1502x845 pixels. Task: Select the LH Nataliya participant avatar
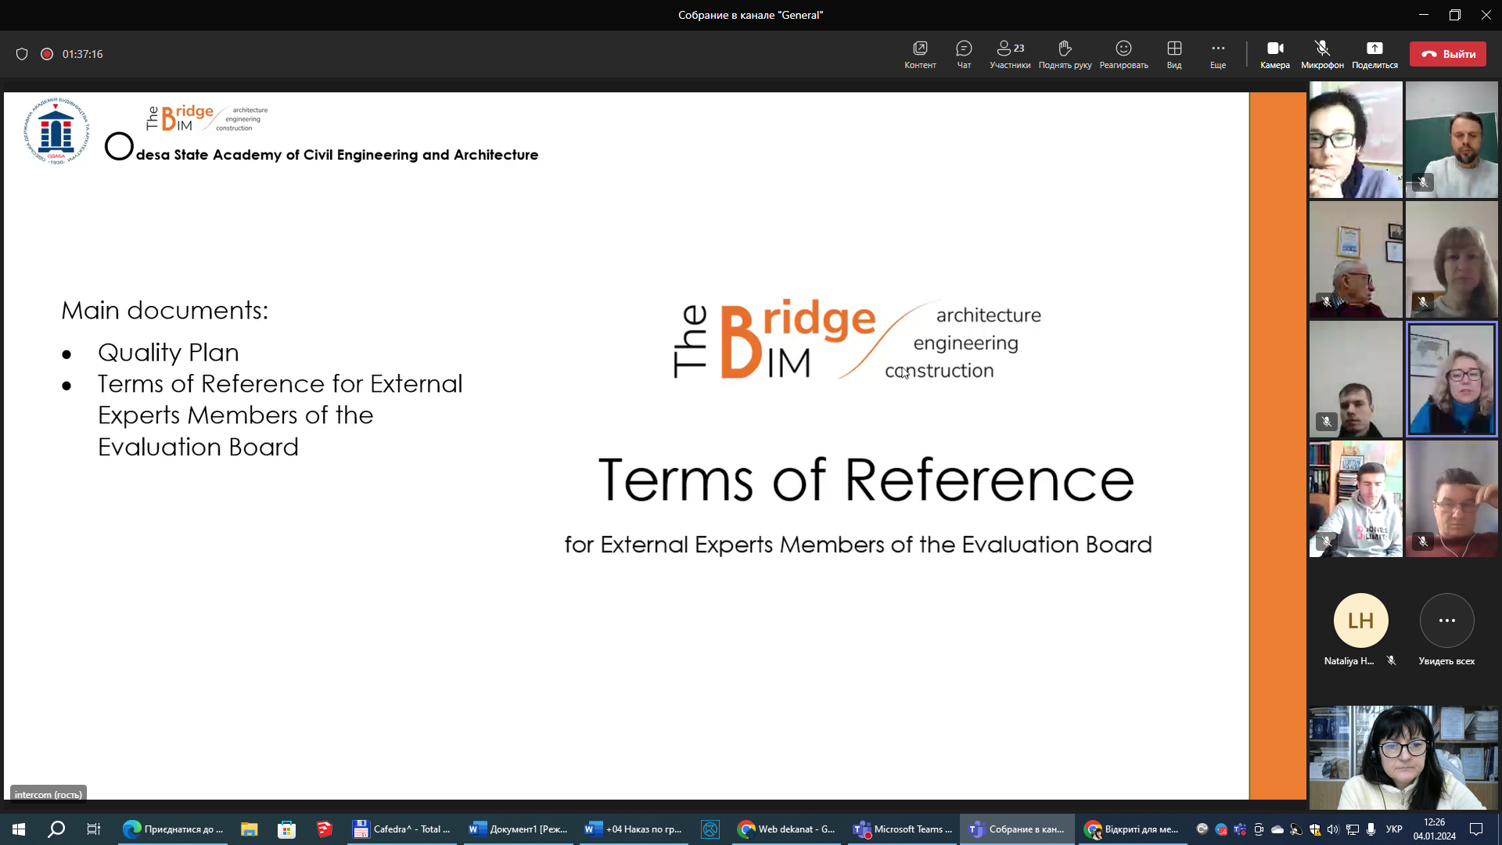click(1360, 620)
